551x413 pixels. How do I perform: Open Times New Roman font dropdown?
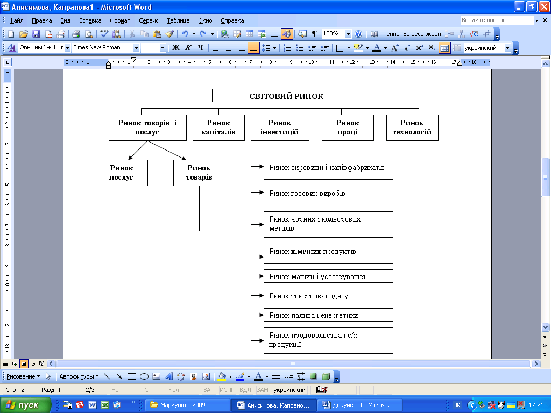coord(136,48)
